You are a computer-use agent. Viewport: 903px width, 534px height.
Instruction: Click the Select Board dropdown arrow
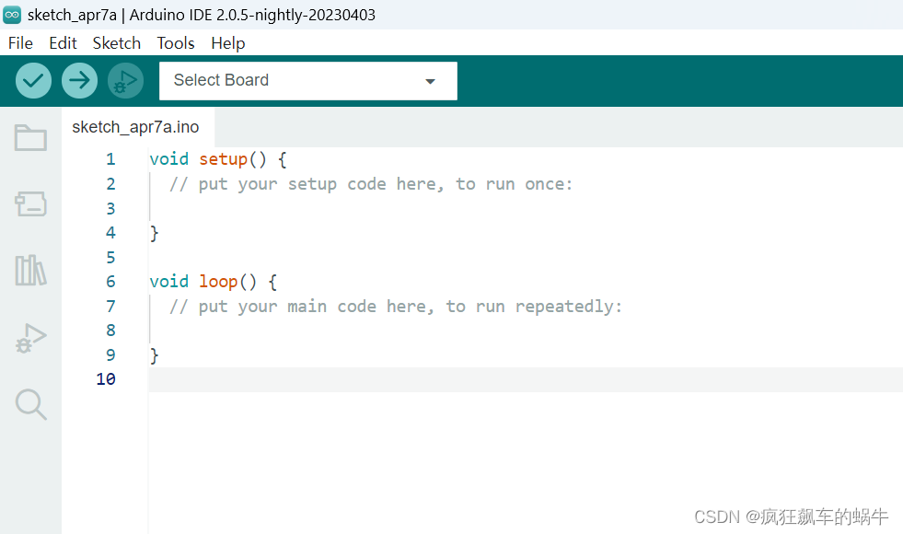430,81
